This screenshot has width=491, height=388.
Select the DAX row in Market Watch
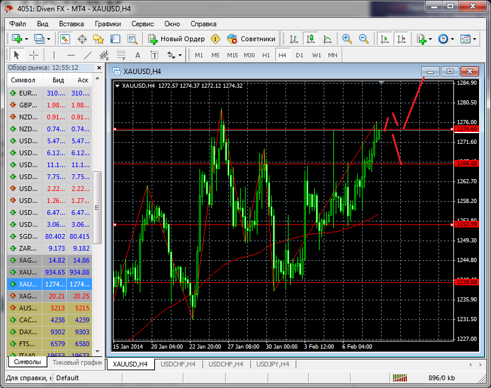[50, 332]
